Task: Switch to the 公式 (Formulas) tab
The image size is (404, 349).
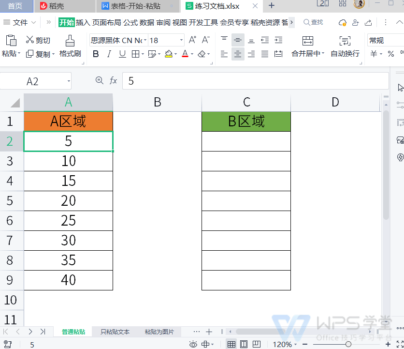Action: point(130,22)
